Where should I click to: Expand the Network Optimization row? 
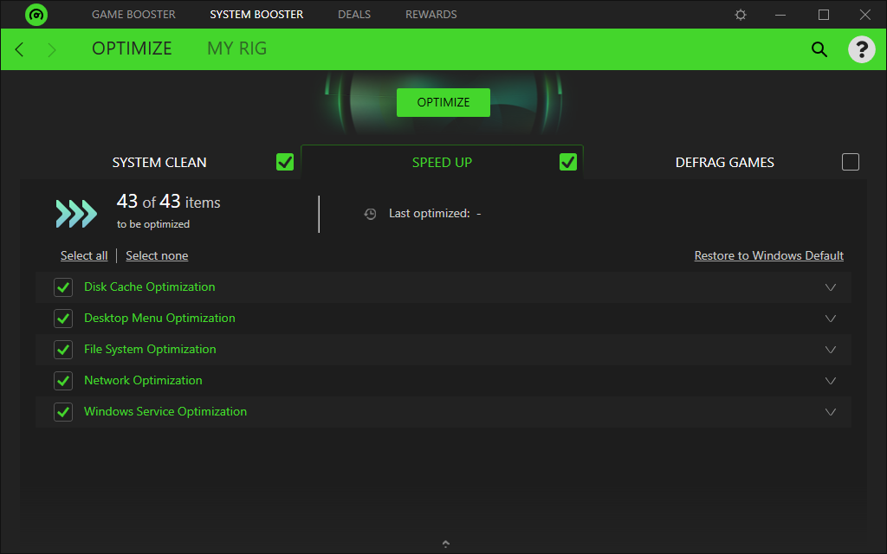click(x=831, y=381)
